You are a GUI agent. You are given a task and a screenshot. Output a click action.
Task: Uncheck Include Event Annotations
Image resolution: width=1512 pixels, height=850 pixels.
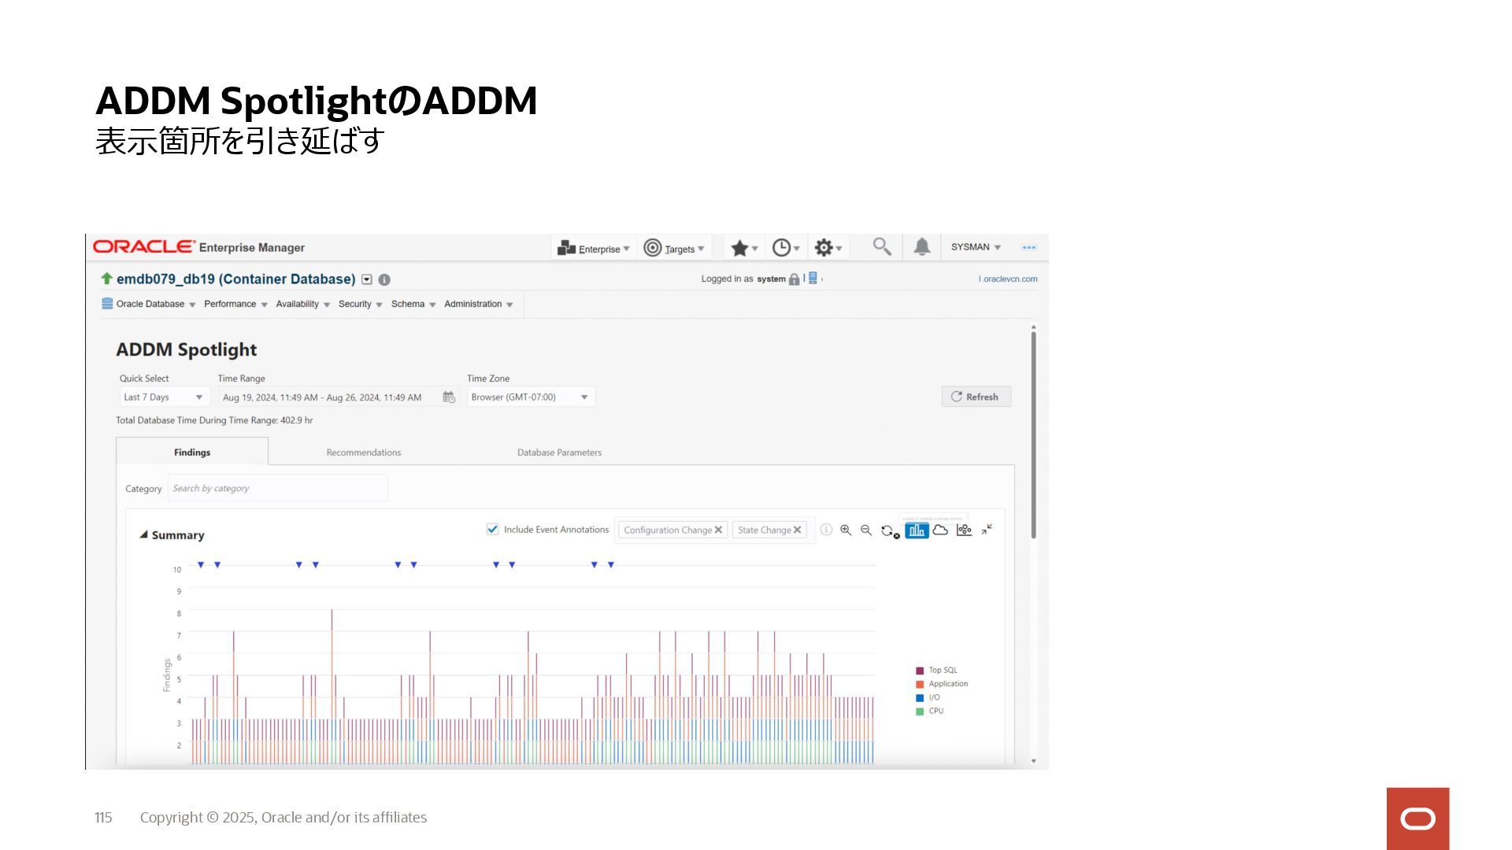tap(492, 530)
